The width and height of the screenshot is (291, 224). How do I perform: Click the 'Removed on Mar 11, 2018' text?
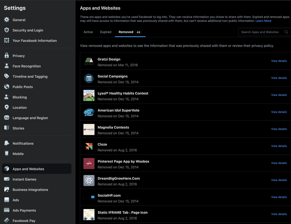coord(118,65)
